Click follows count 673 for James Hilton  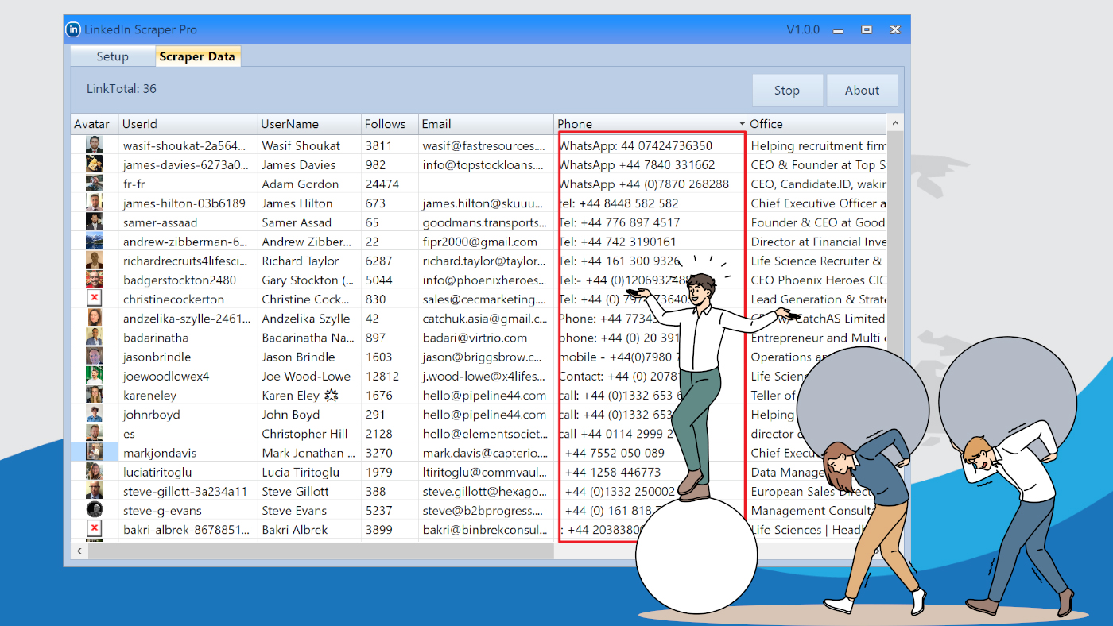376,203
